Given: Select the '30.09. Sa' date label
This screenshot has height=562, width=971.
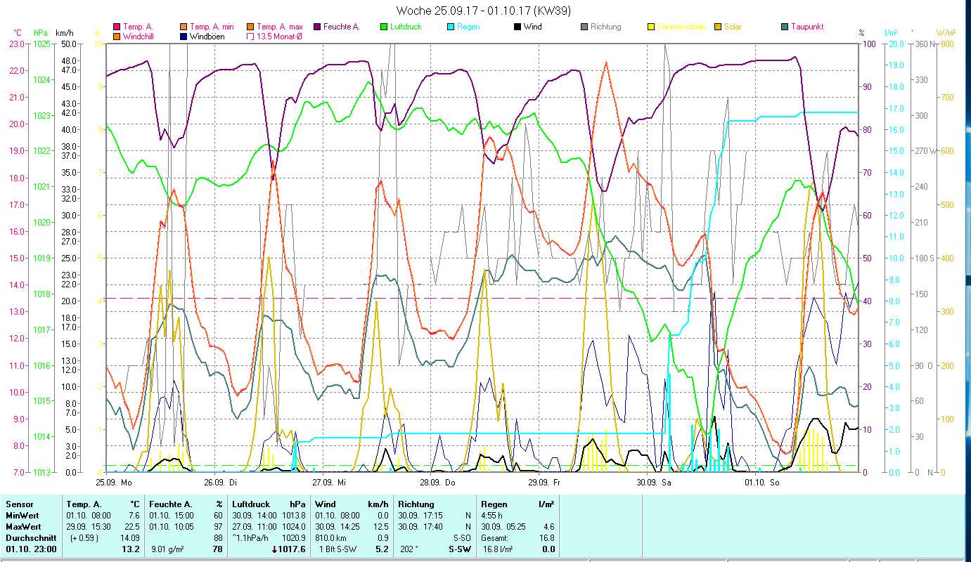Looking at the screenshot, I should tap(653, 483).
